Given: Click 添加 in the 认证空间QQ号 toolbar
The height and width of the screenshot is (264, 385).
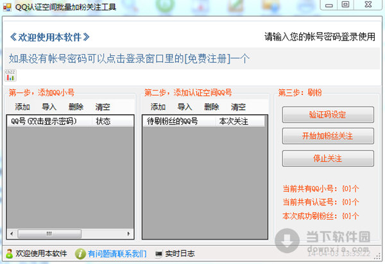Looking at the screenshot, I should click(158, 107).
